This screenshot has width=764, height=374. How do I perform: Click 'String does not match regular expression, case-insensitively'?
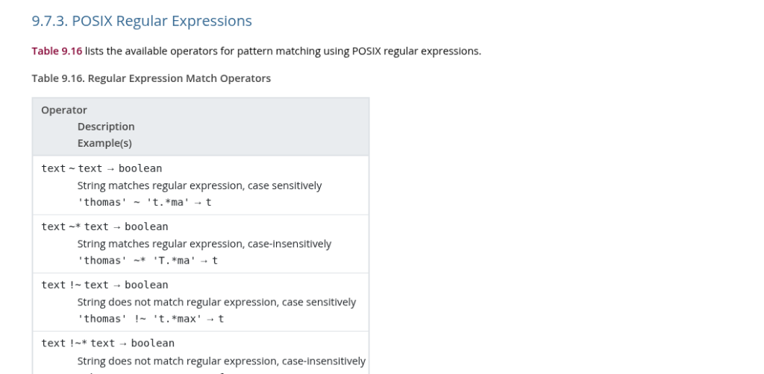(x=222, y=361)
